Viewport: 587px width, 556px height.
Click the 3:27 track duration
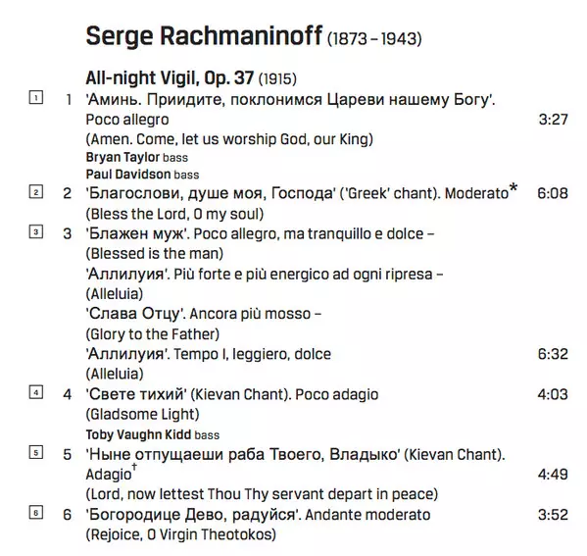click(554, 120)
